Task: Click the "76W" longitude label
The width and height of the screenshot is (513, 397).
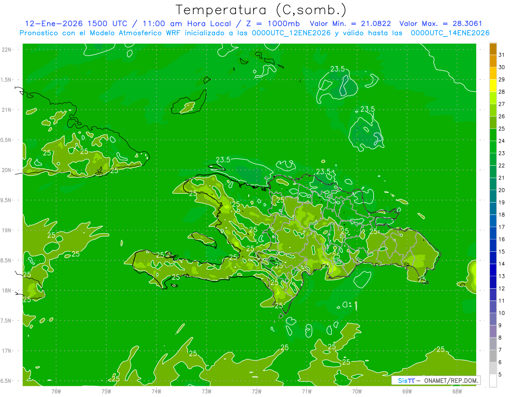Action: (56, 391)
